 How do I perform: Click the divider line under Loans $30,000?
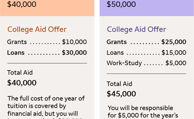[x=47, y=63]
